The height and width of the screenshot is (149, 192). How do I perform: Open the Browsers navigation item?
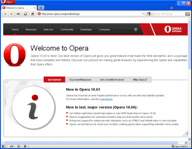[31, 30]
